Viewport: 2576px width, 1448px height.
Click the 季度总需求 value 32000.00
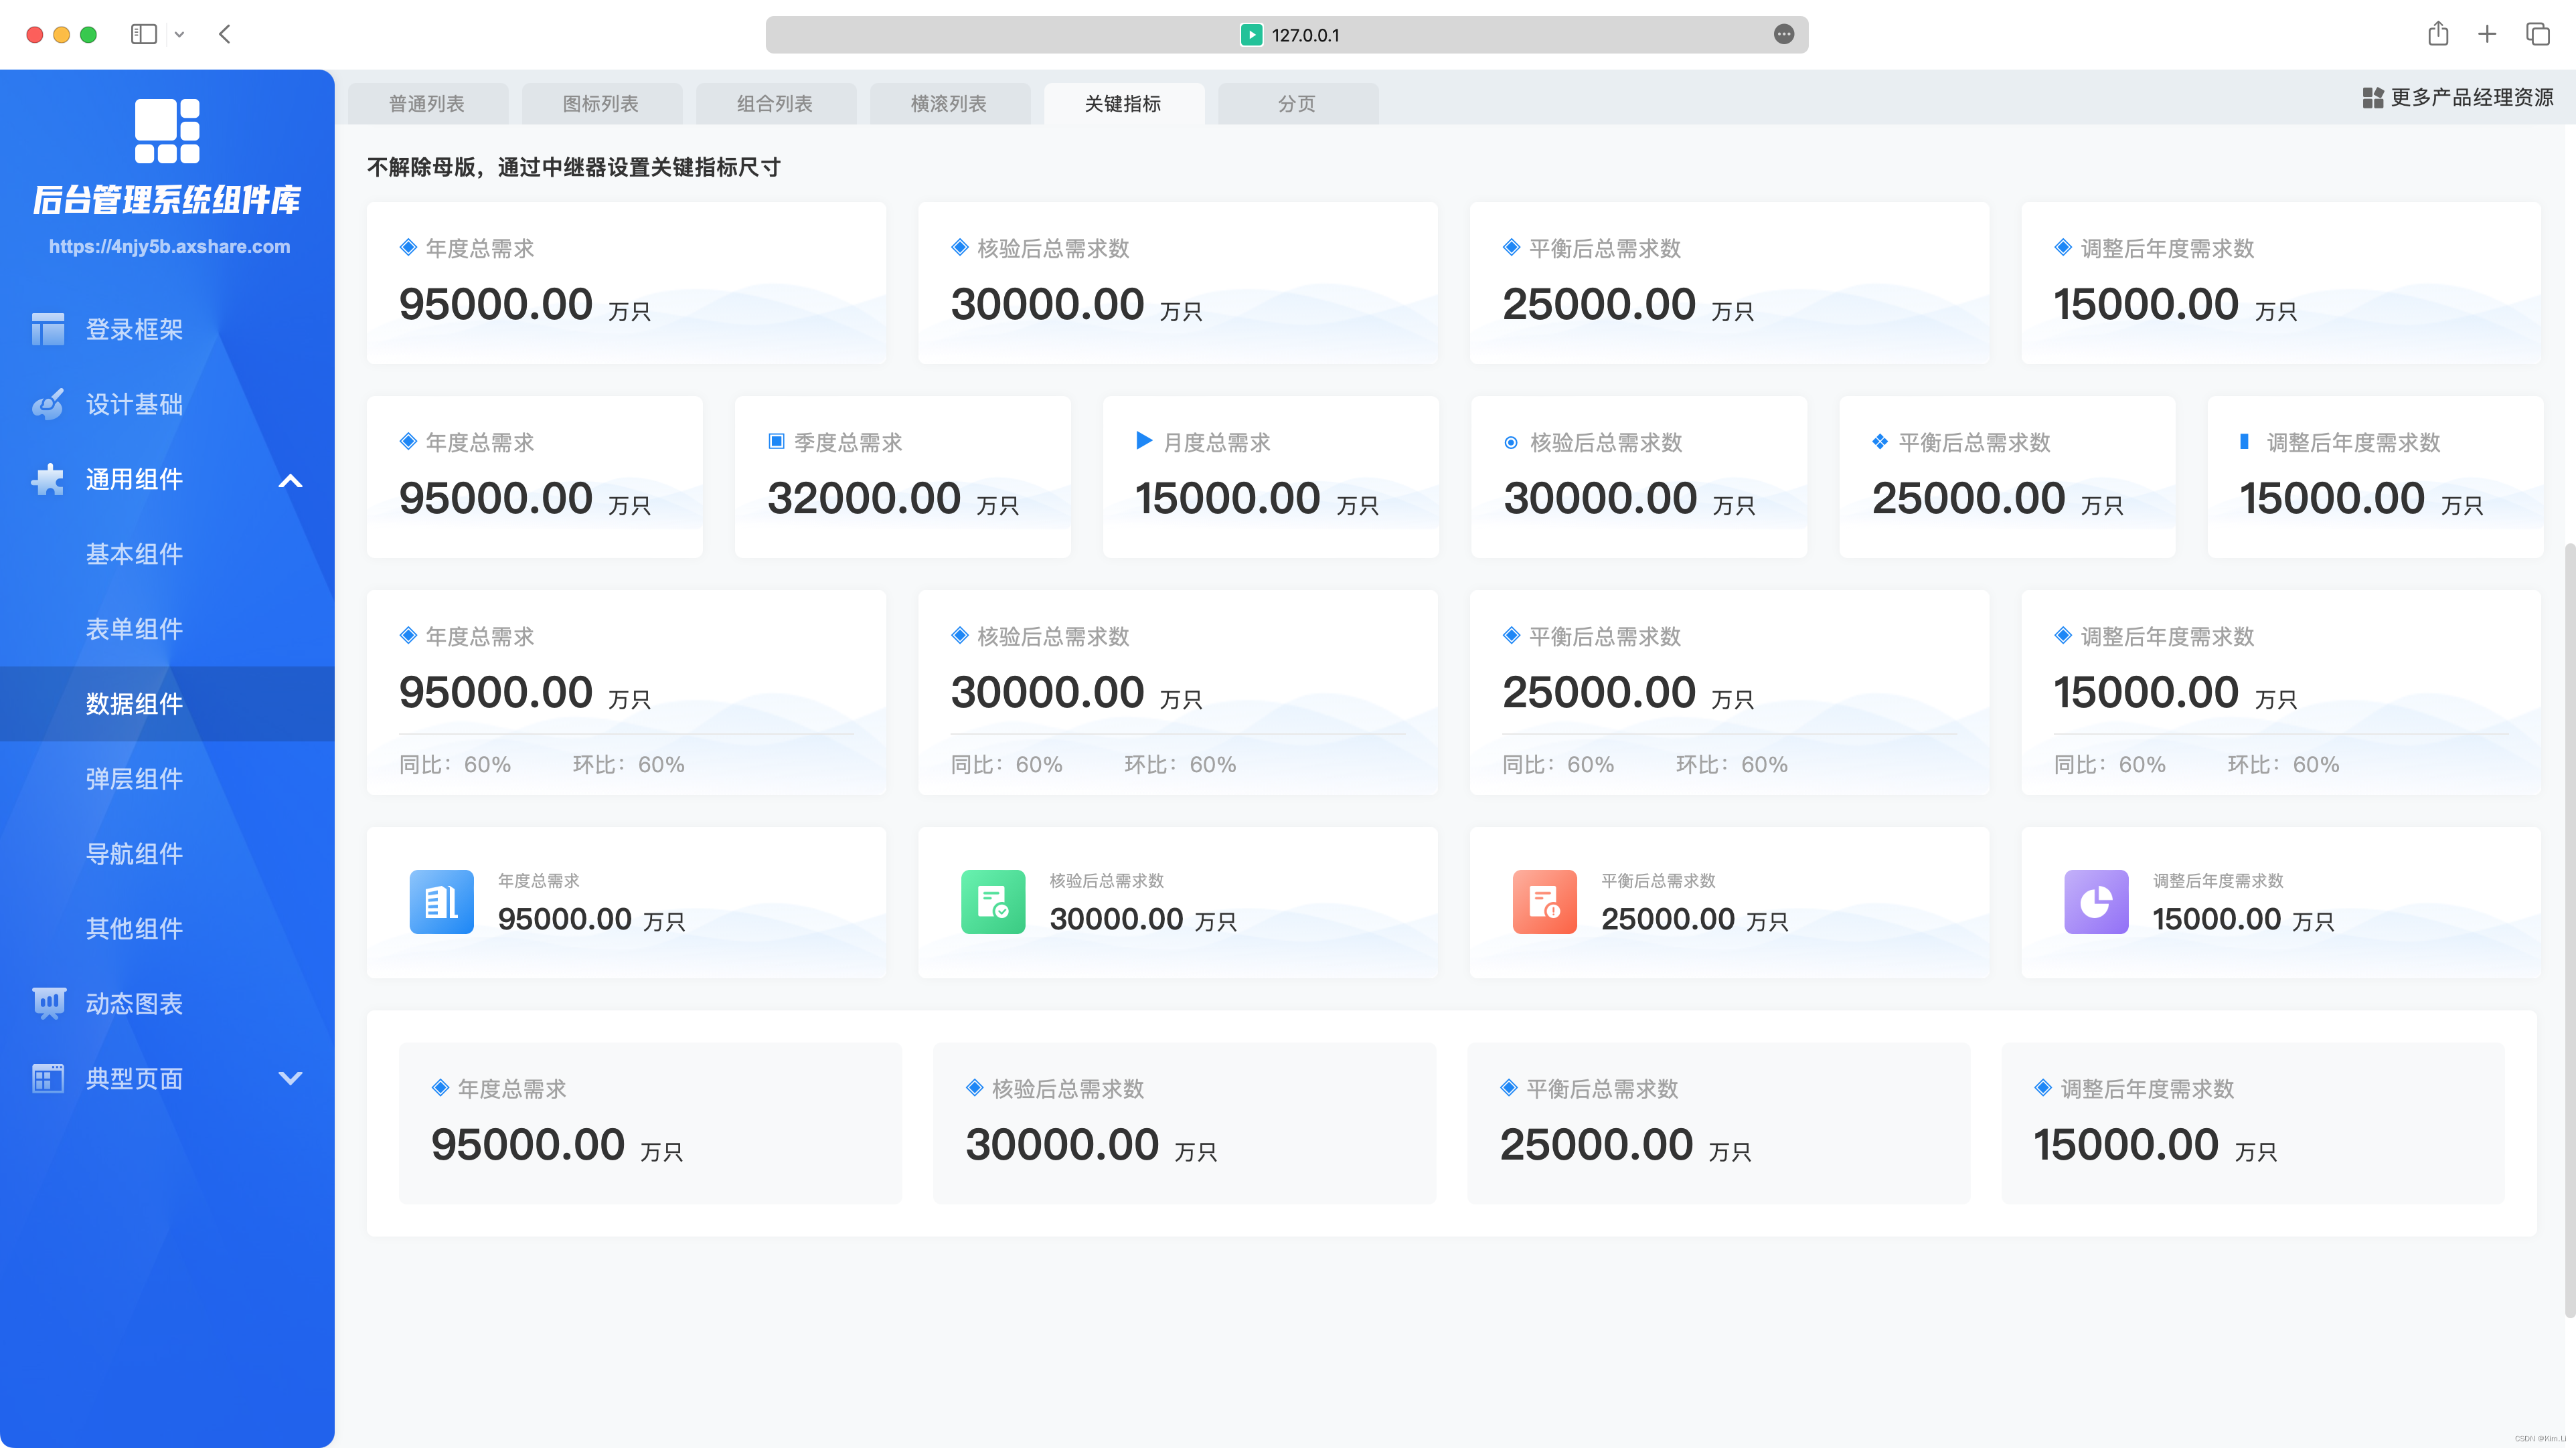864,498
